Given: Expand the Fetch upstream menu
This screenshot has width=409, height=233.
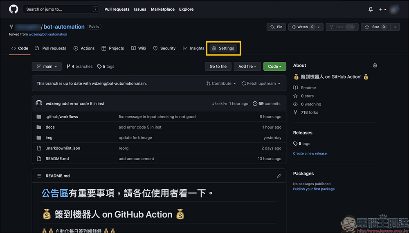Looking at the screenshot, I should pos(261,83).
